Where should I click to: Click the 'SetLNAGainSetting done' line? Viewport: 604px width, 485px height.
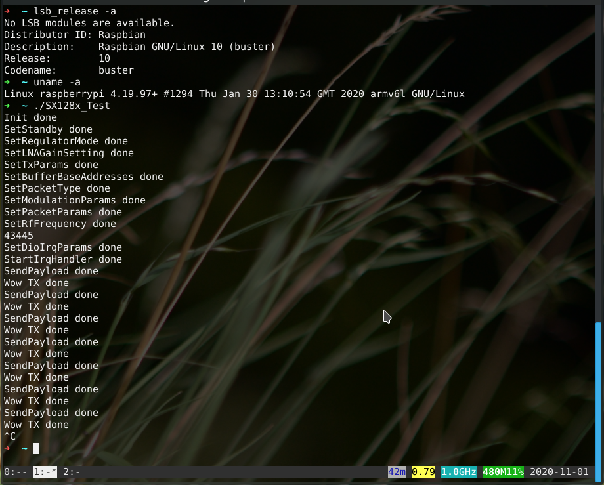point(69,153)
